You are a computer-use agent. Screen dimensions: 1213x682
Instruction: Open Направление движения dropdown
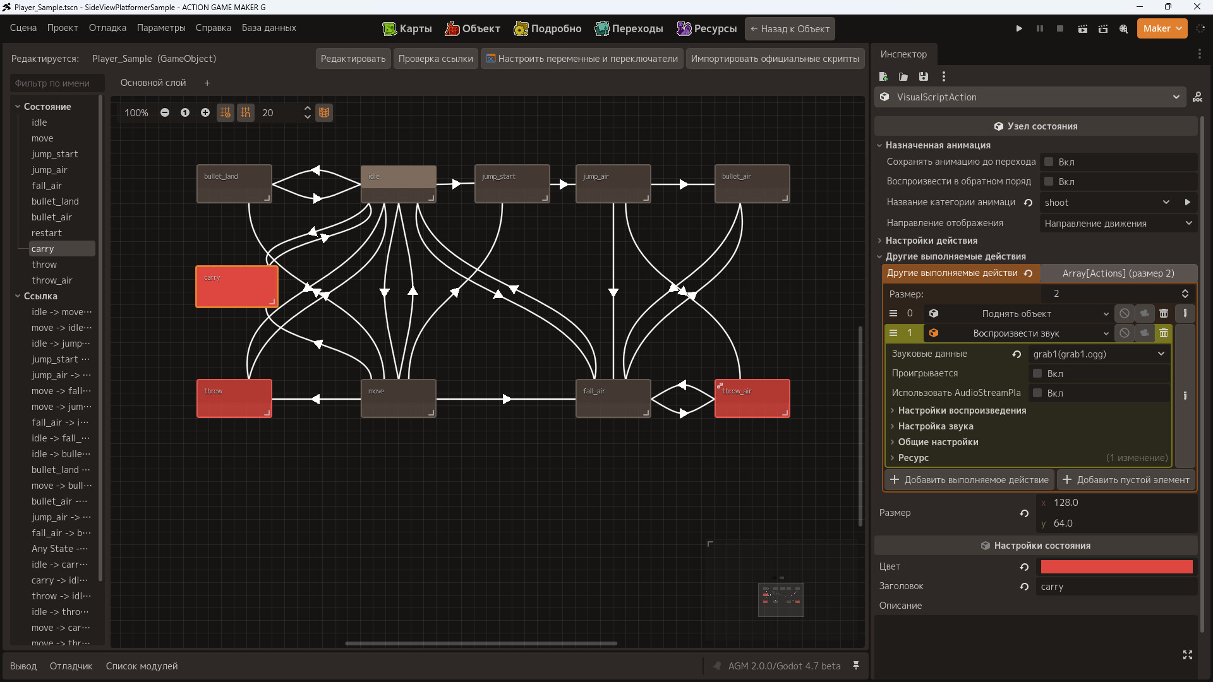click(1118, 223)
